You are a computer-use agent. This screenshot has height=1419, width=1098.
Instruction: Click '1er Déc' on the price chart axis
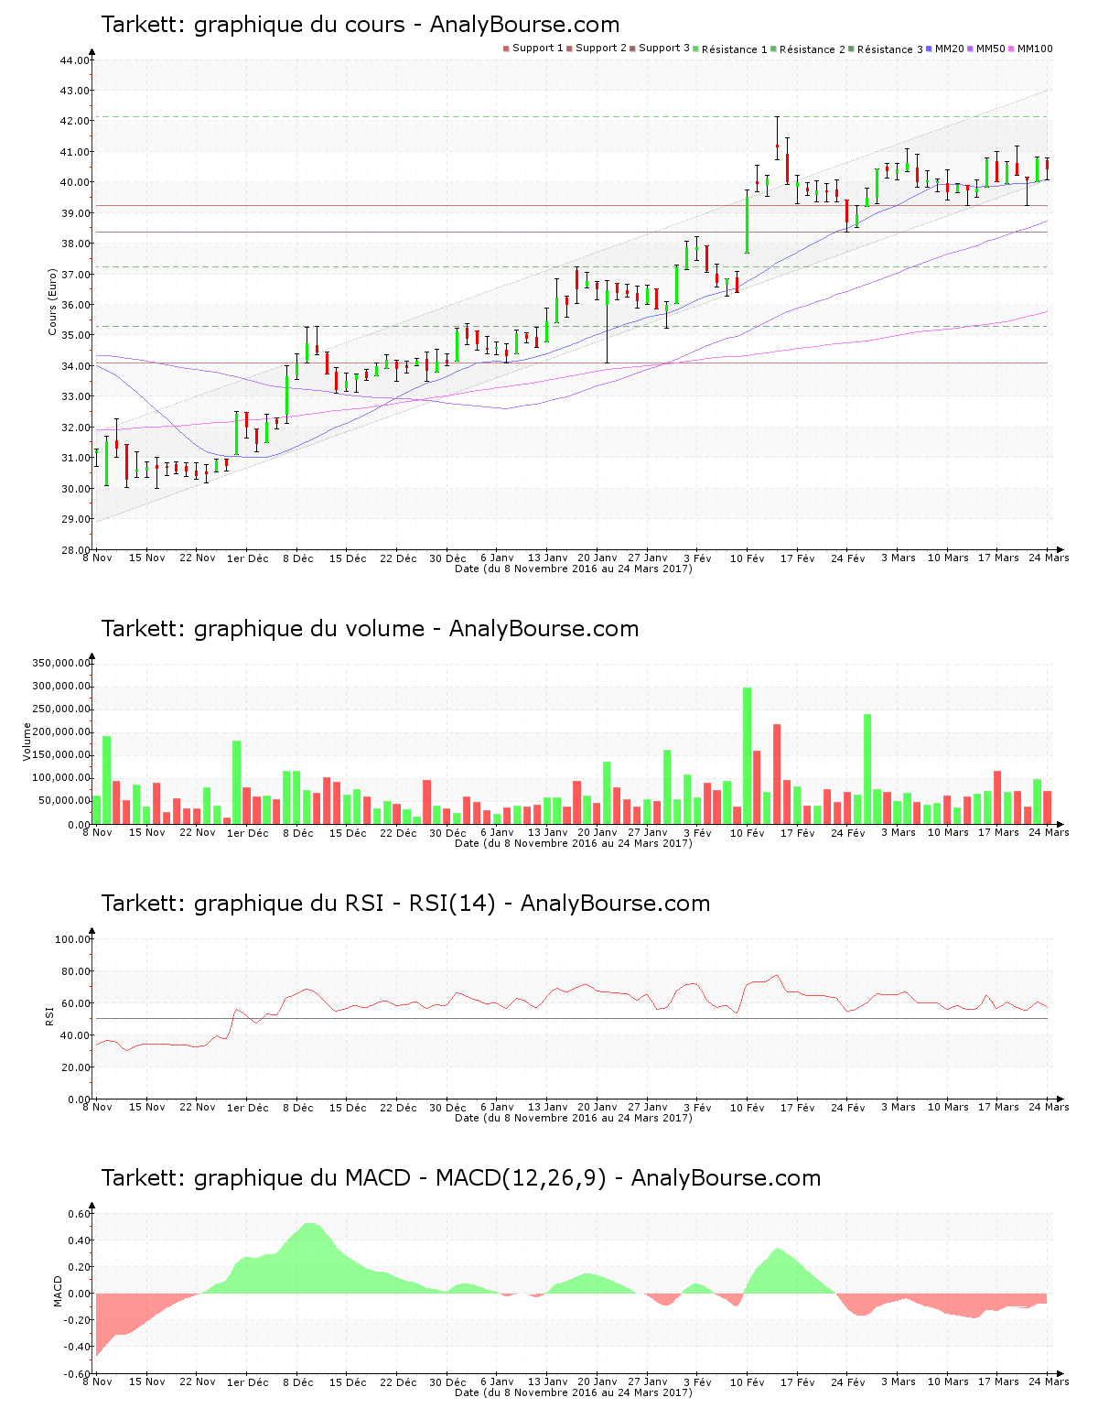pos(248,558)
